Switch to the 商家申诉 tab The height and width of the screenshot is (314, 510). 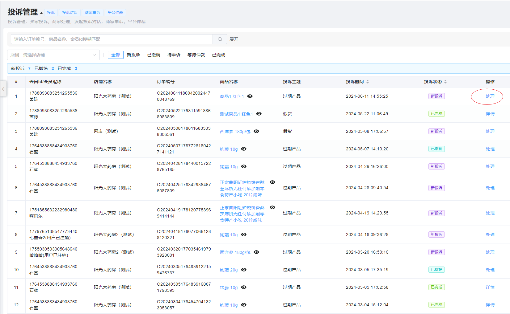click(93, 13)
